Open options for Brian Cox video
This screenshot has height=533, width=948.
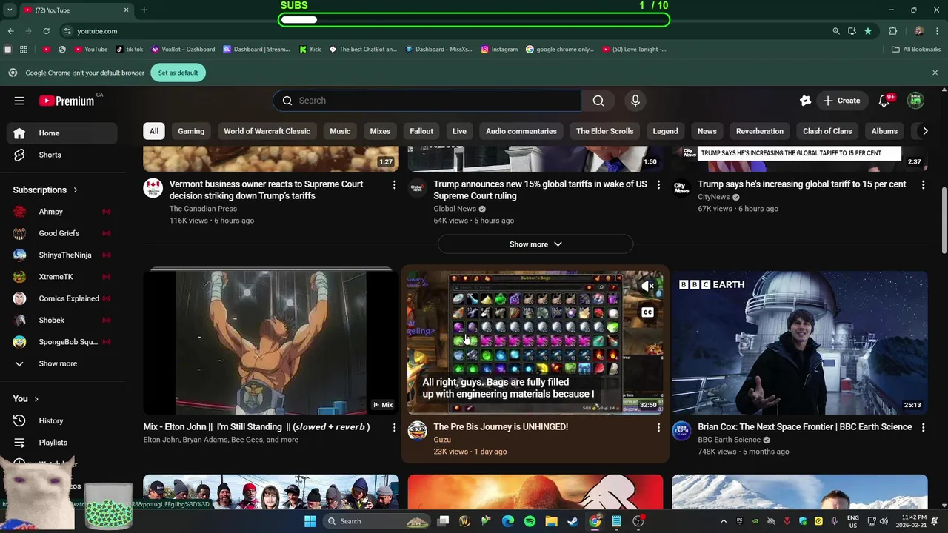(x=923, y=427)
